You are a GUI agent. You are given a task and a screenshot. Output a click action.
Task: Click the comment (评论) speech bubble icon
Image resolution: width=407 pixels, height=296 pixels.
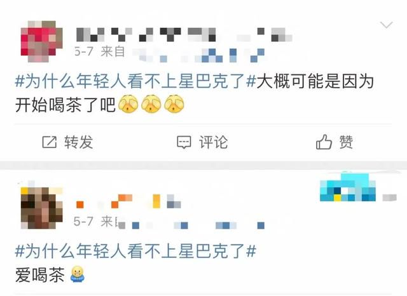click(x=184, y=142)
